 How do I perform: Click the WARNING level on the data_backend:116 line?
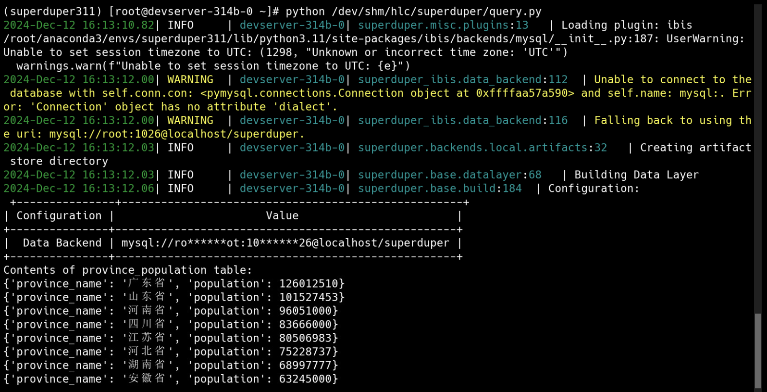tap(190, 120)
